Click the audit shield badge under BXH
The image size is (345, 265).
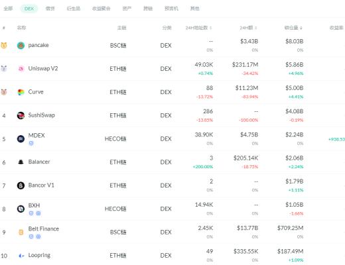point(31,213)
